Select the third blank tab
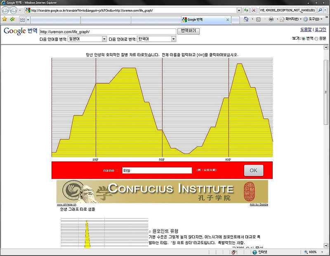Screen dimensions: 330x256 tap(156, 20)
